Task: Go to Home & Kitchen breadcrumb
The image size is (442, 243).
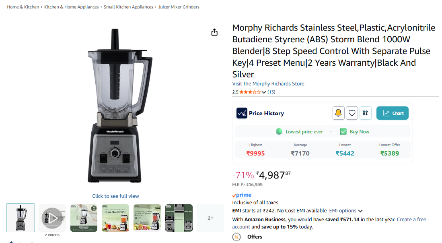Action: pos(23,7)
